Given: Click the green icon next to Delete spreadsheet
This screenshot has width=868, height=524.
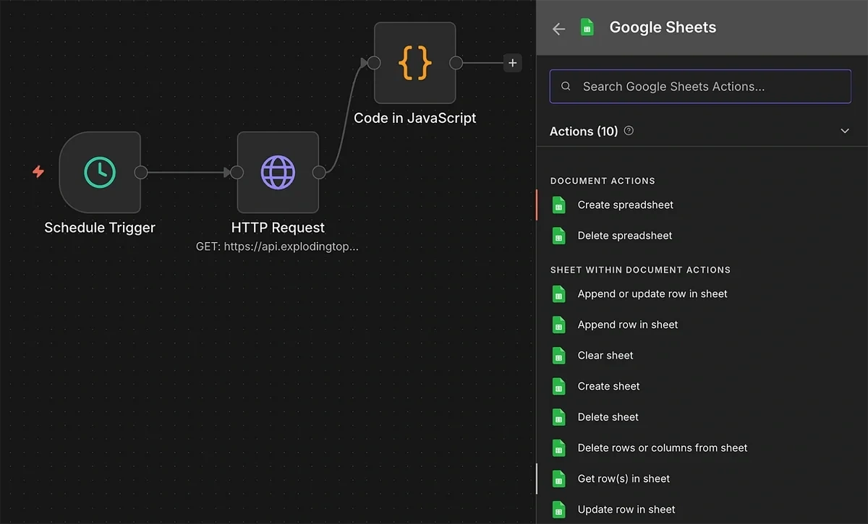Looking at the screenshot, I should pyautogui.click(x=558, y=236).
